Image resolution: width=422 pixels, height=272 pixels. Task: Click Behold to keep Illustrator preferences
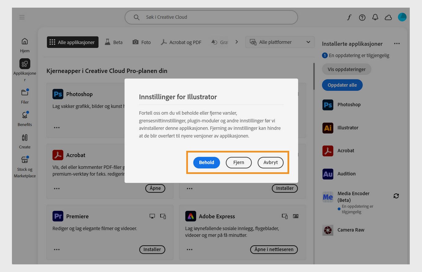tap(207, 163)
